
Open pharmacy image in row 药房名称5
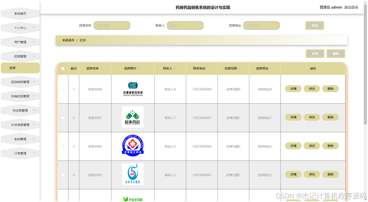click(x=133, y=174)
